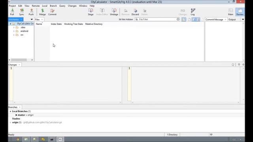
Task: Sort by the Name column header
Action: 39,24
